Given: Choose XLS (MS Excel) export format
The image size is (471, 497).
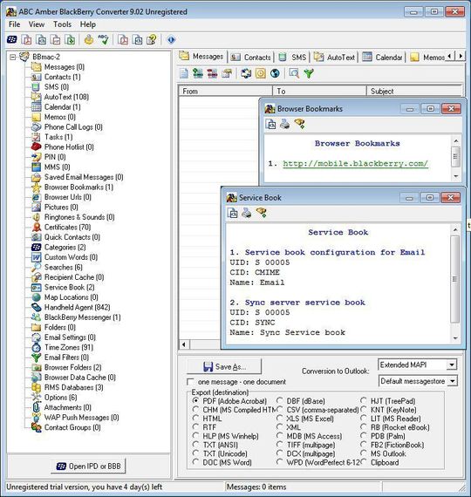Looking at the screenshot, I should pyautogui.click(x=279, y=419).
